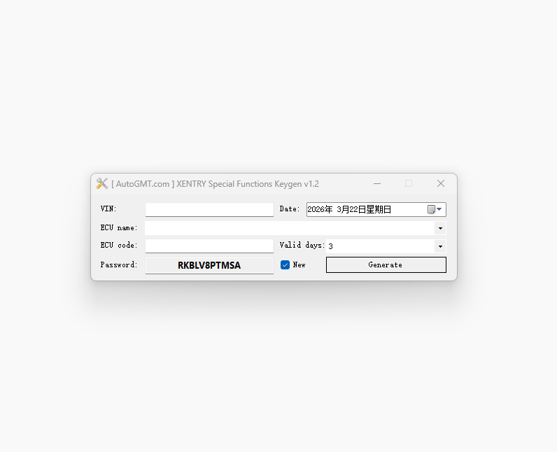This screenshot has width=557, height=452.
Task: Click the wrench and screwdriver app icon
Action: point(102,183)
